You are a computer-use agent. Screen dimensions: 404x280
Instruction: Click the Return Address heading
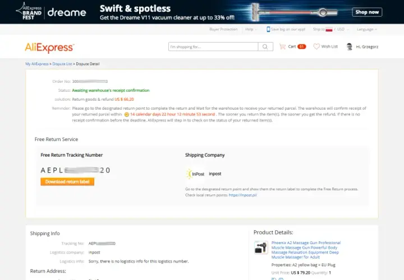click(48, 271)
